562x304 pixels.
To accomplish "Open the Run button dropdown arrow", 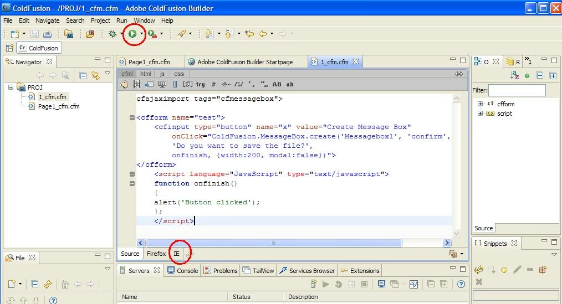I will [141, 34].
